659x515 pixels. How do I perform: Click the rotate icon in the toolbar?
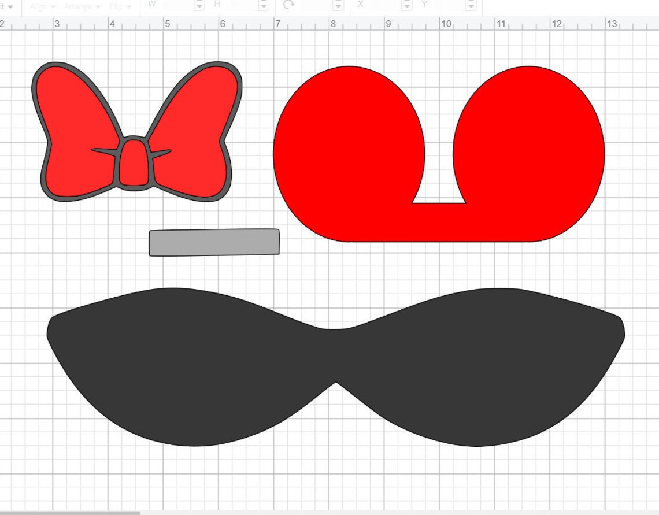pos(288,6)
